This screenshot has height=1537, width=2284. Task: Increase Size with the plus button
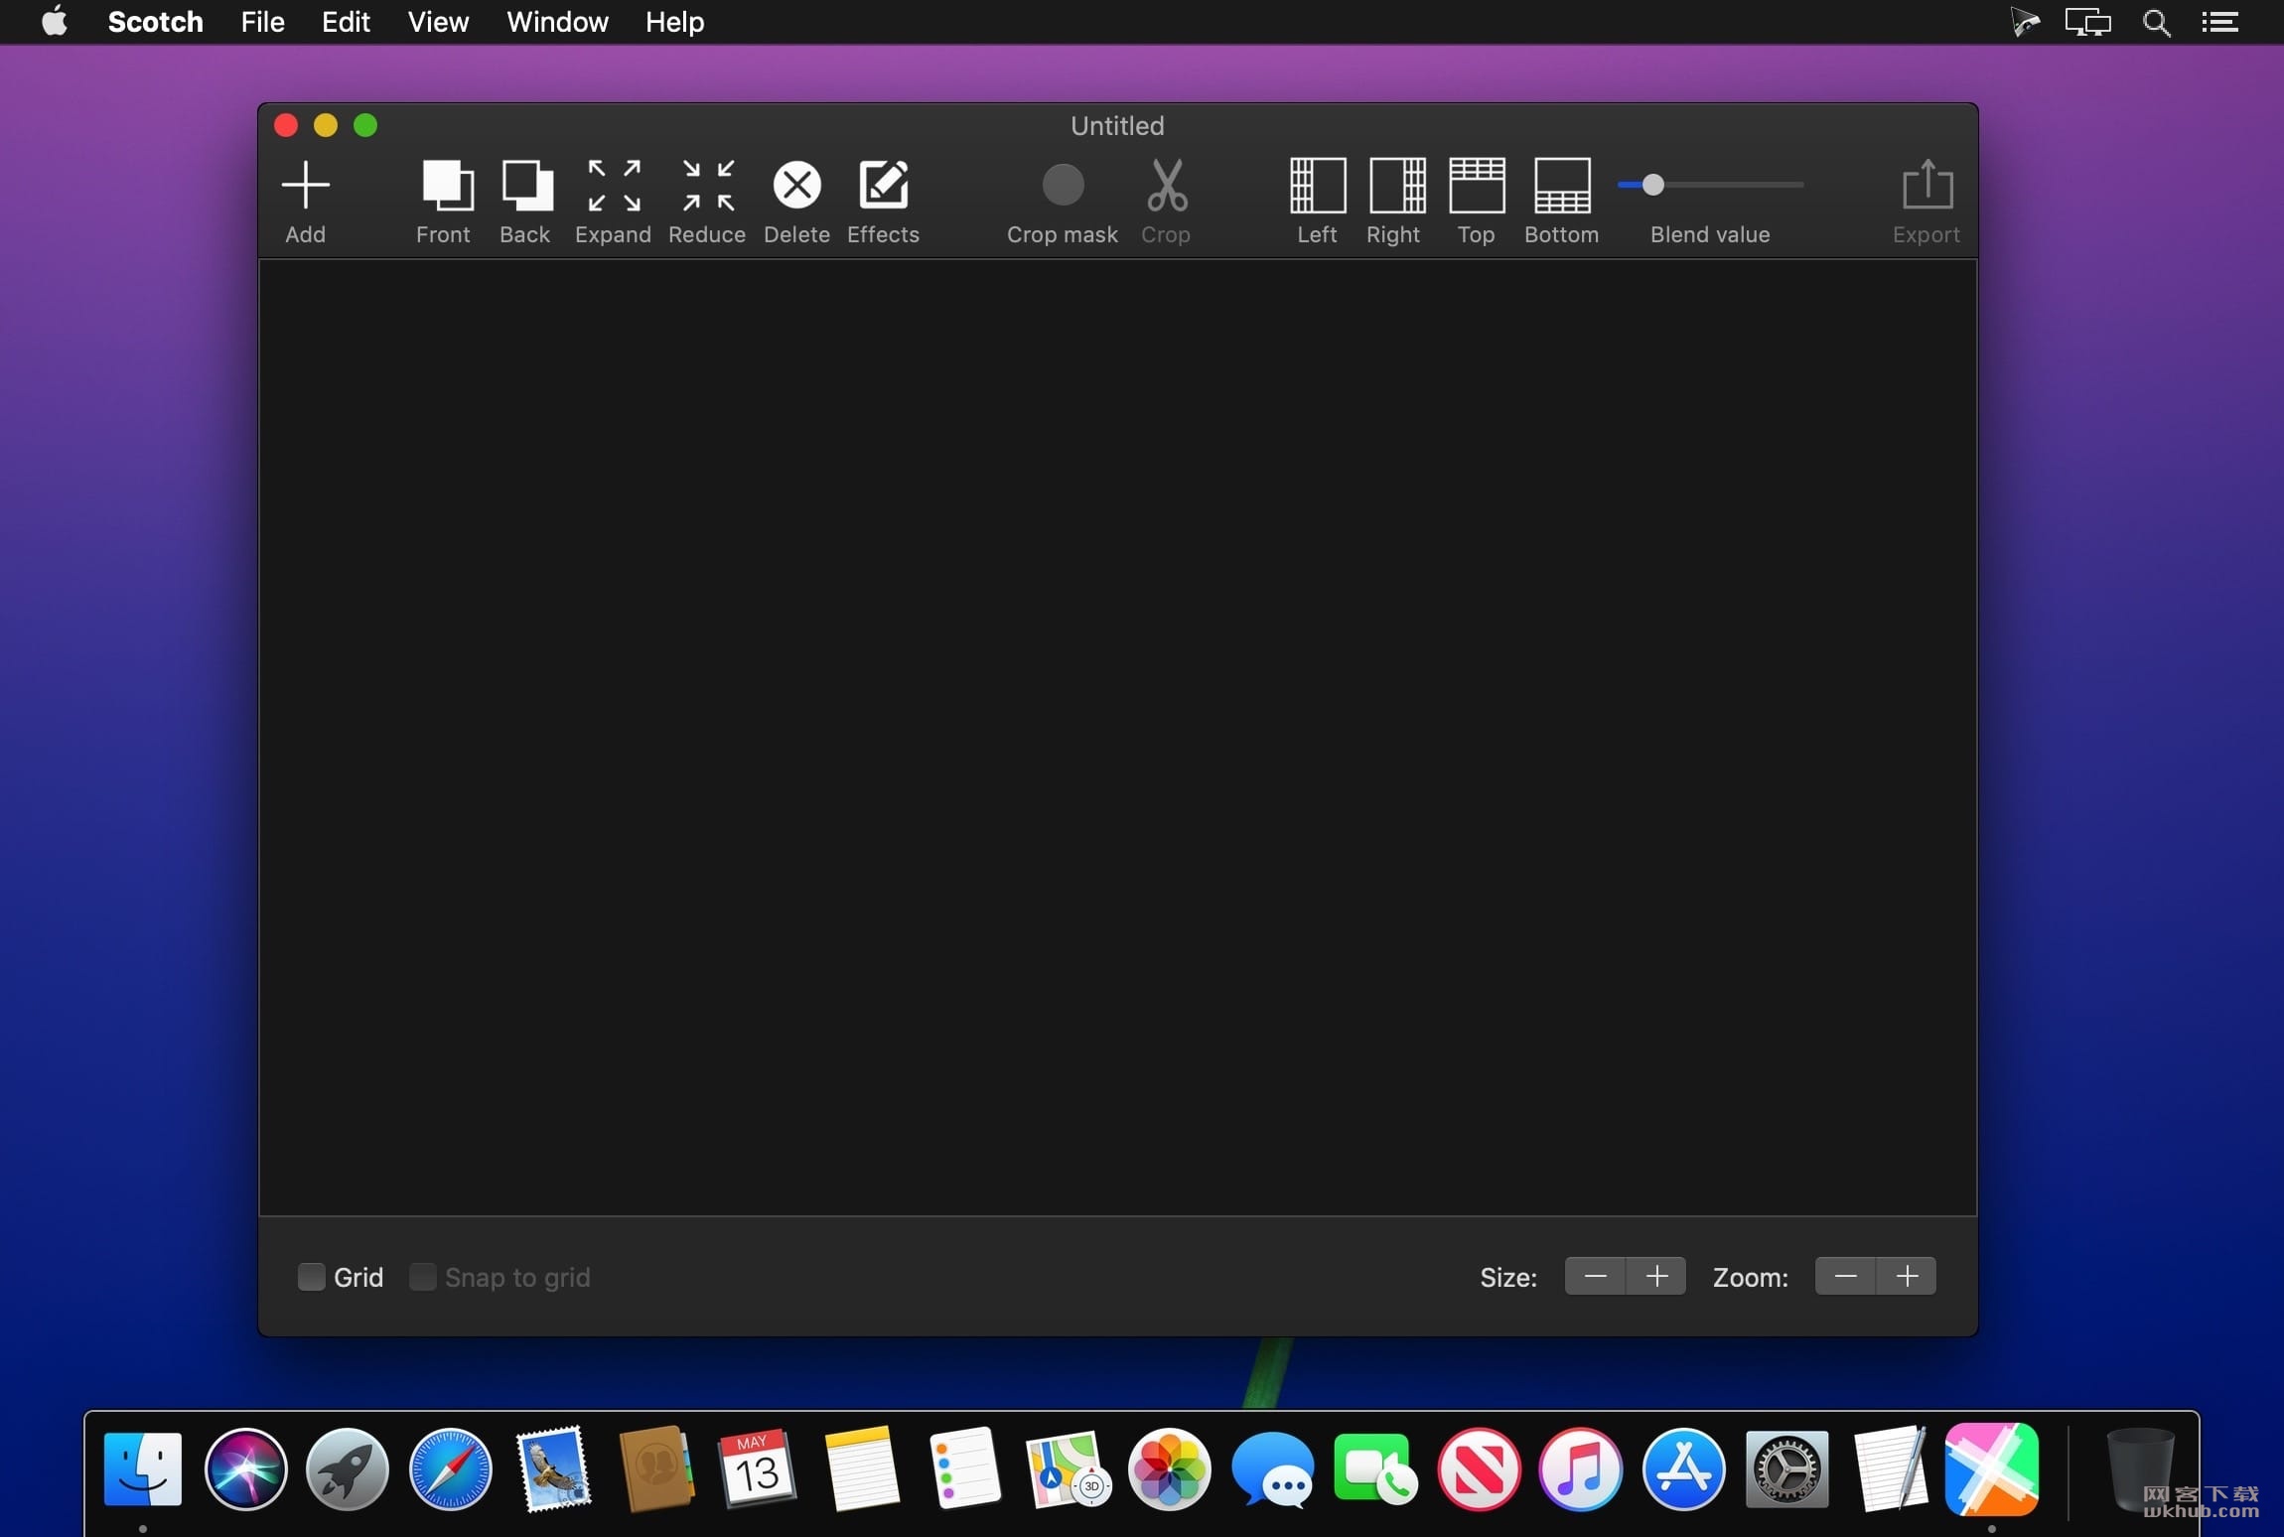pyautogui.click(x=1656, y=1276)
